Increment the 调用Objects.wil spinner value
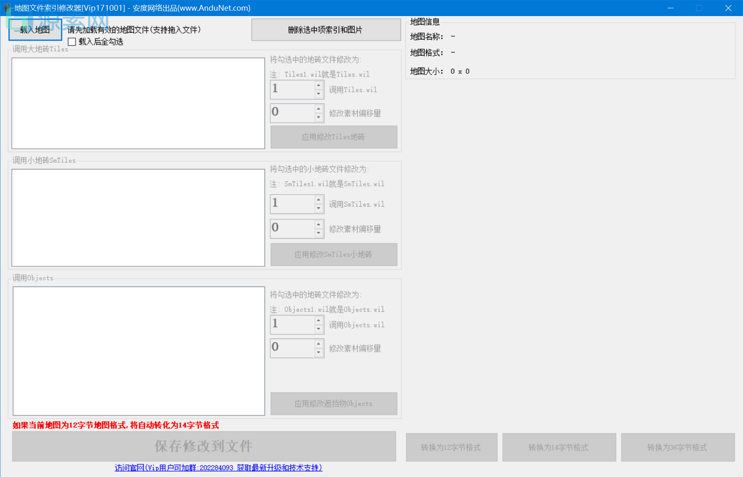Image resolution: width=743 pixels, height=477 pixels. coord(319,321)
